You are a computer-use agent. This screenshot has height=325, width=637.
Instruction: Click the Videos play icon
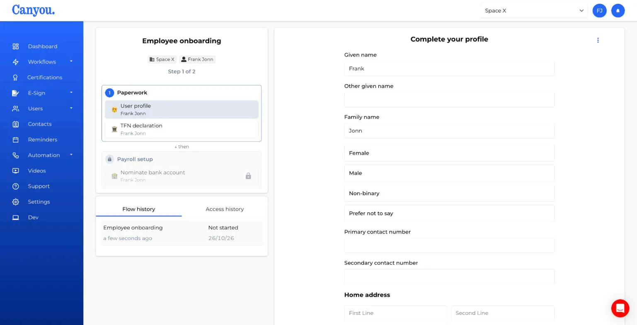pyautogui.click(x=16, y=171)
